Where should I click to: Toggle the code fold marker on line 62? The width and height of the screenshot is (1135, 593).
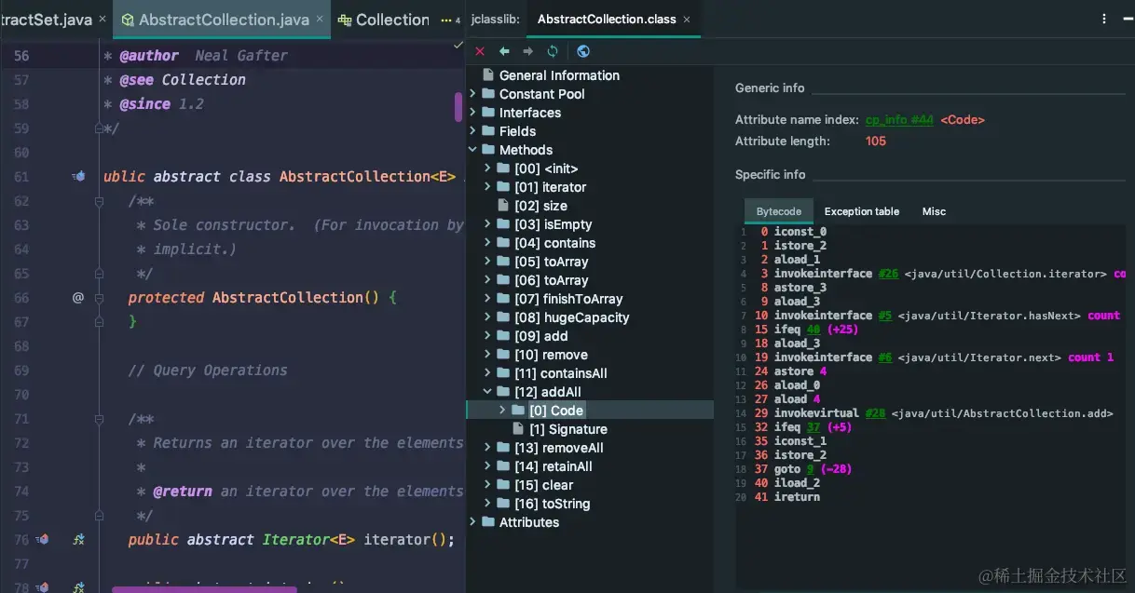click(x=100, y=200)
